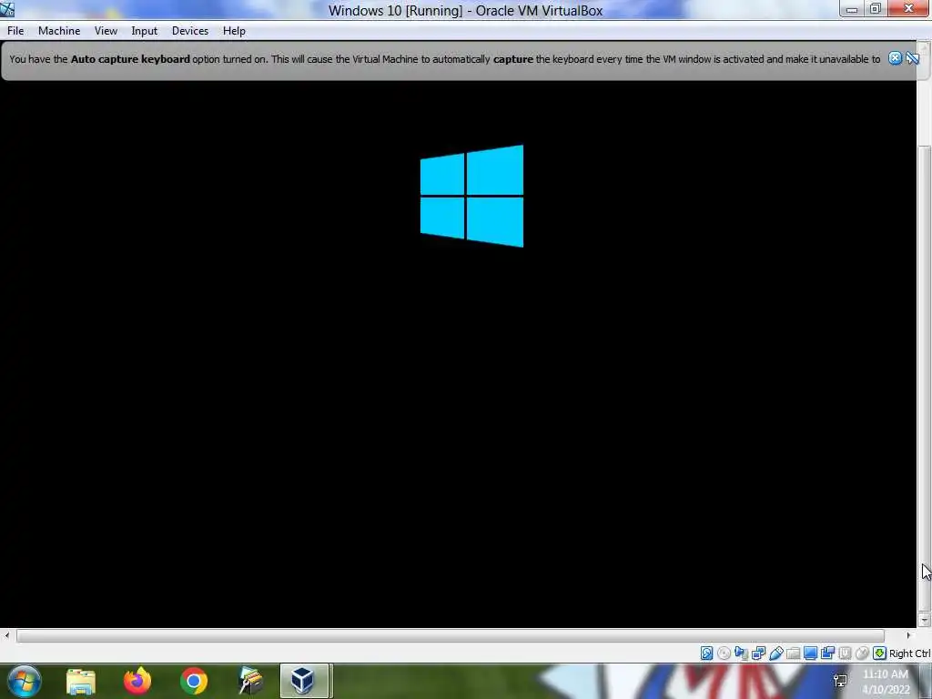This screenshot has height=699, width=932.
Task: Open the keys and books app in taskbar
Action: point(250,681)
